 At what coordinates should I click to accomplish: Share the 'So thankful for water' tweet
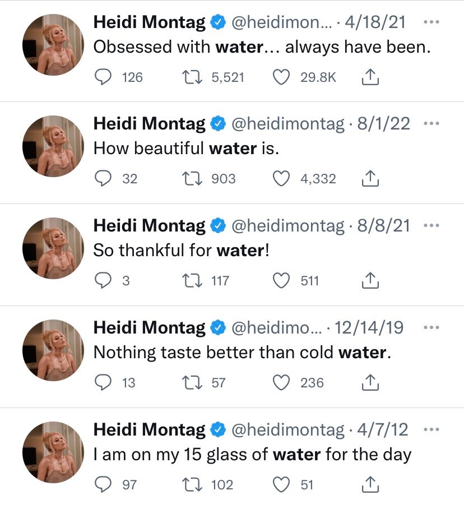[x=370, y=281]
